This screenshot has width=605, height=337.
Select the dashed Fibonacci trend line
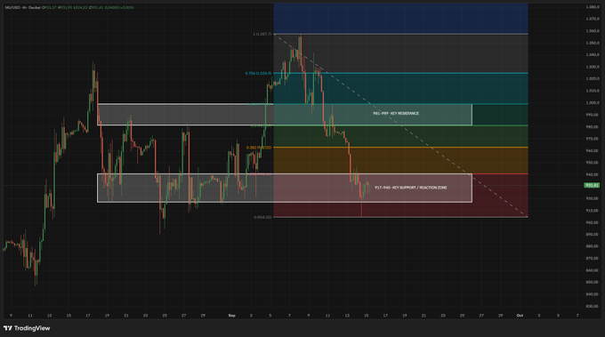(x=401, y=125)
